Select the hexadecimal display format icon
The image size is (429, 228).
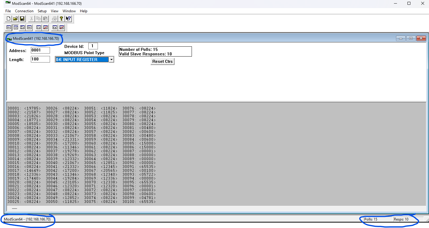(29, 28)
